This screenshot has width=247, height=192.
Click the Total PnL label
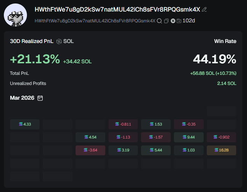[19, 73]
